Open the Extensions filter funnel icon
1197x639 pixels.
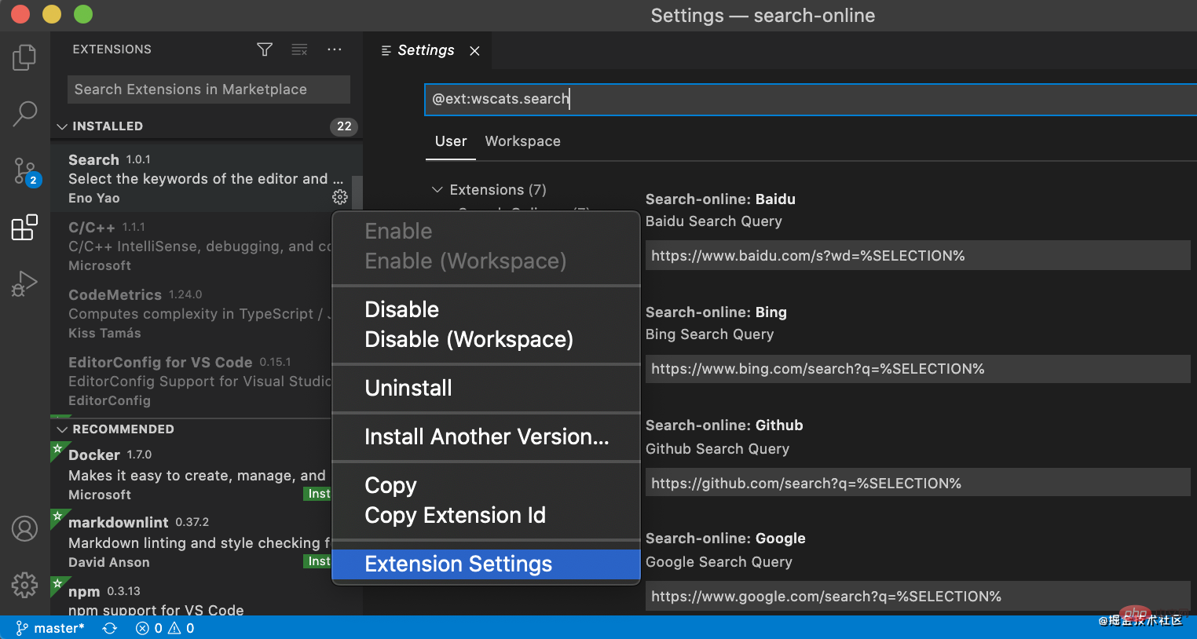(264, 49)
